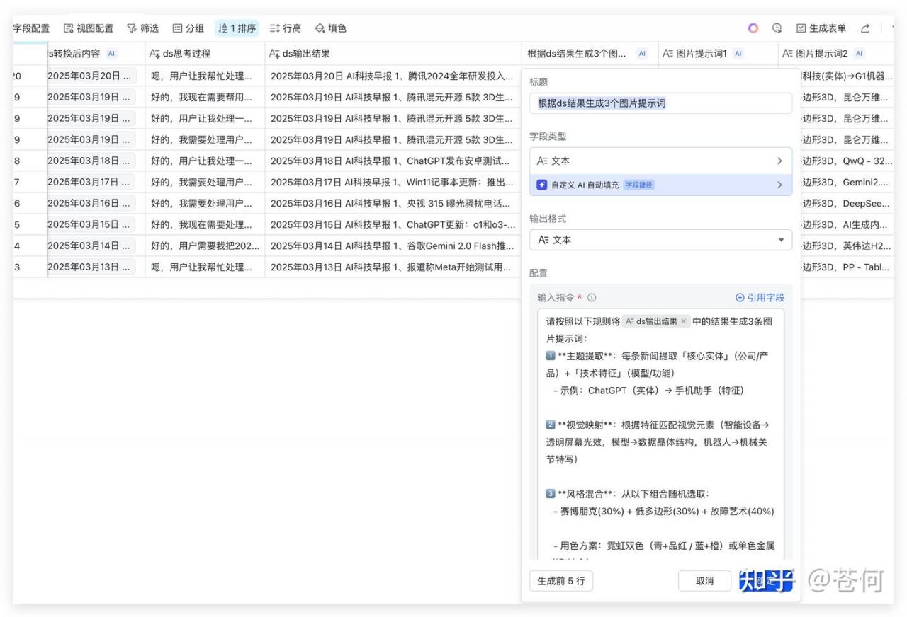Viewport: 907px width, 617px height.
Task: Click the info icon next to 输入指令
Action: [592, 298]
